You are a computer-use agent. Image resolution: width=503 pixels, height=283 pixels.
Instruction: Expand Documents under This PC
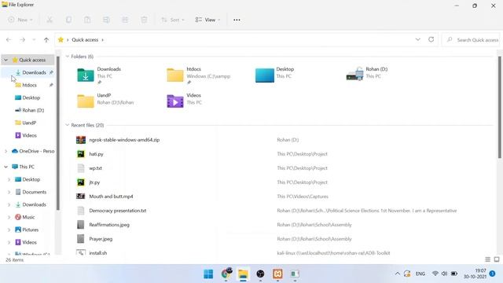9,192
